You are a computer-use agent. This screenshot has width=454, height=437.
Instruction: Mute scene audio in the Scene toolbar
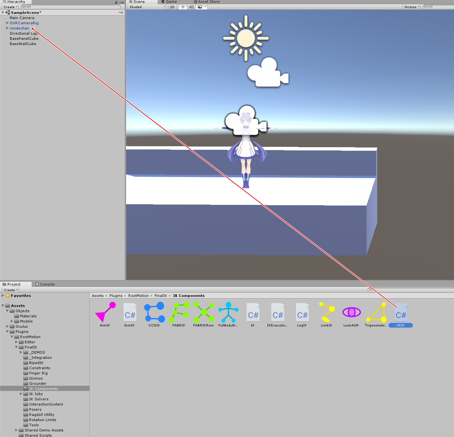[x=191, y=6]
